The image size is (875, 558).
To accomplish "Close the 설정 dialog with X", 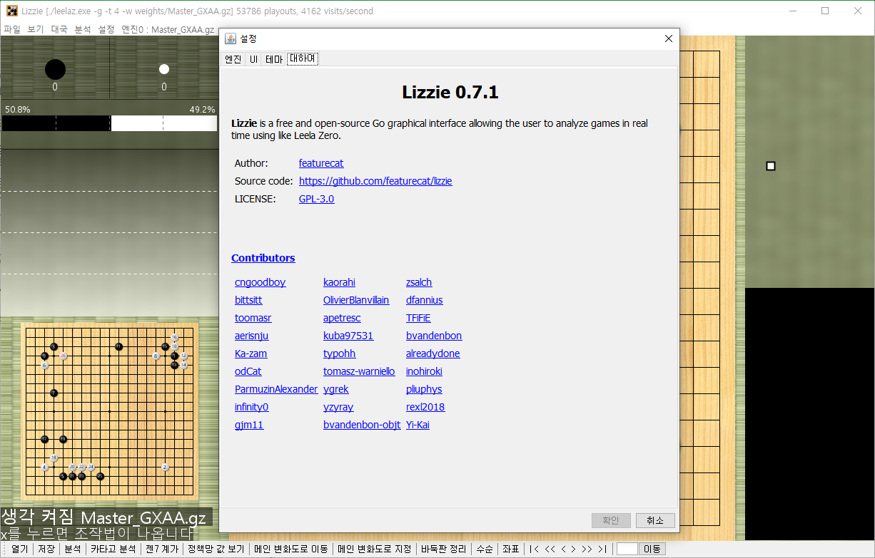I will [x=668, y=38].
